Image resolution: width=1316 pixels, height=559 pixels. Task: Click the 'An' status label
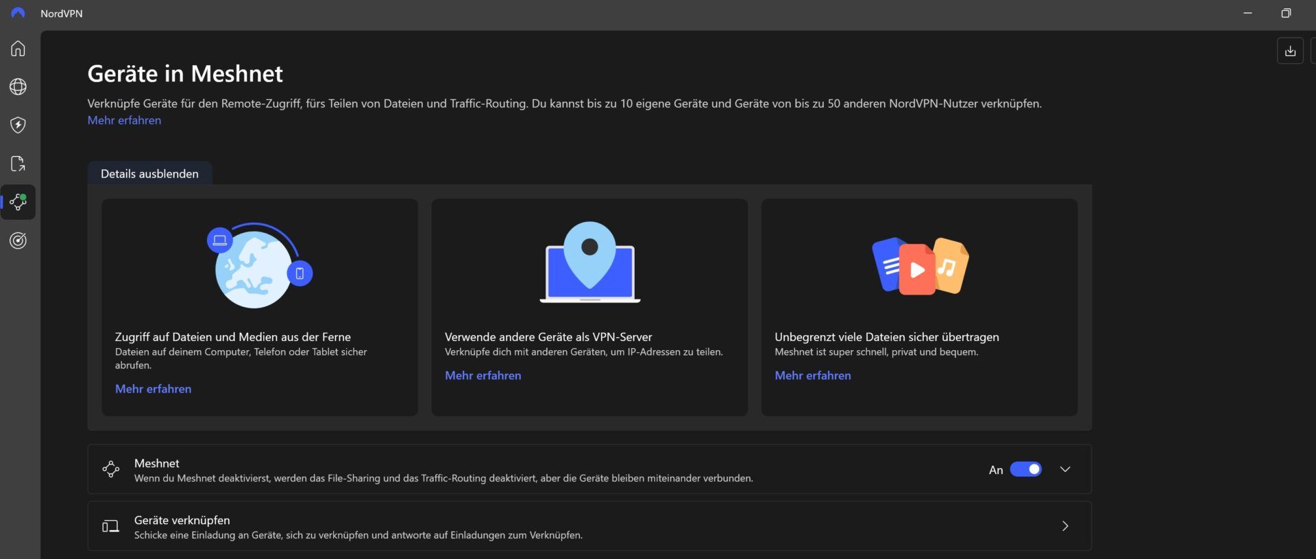point(996,470)
